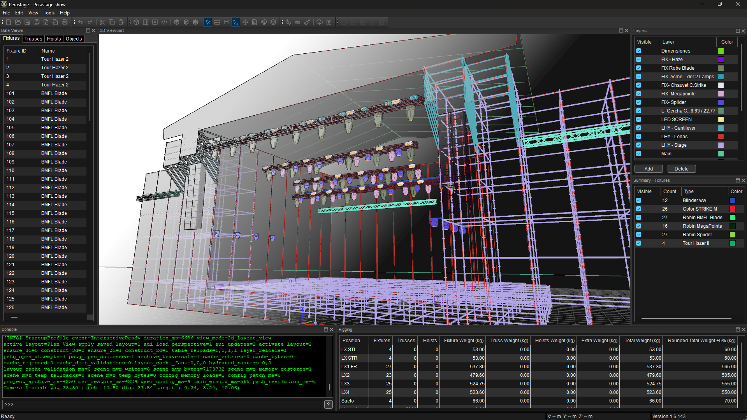Click the Copy icon in toolbar
Image resolution: width=747 pixels, height=420 pixels.
[x=112, y=22]
